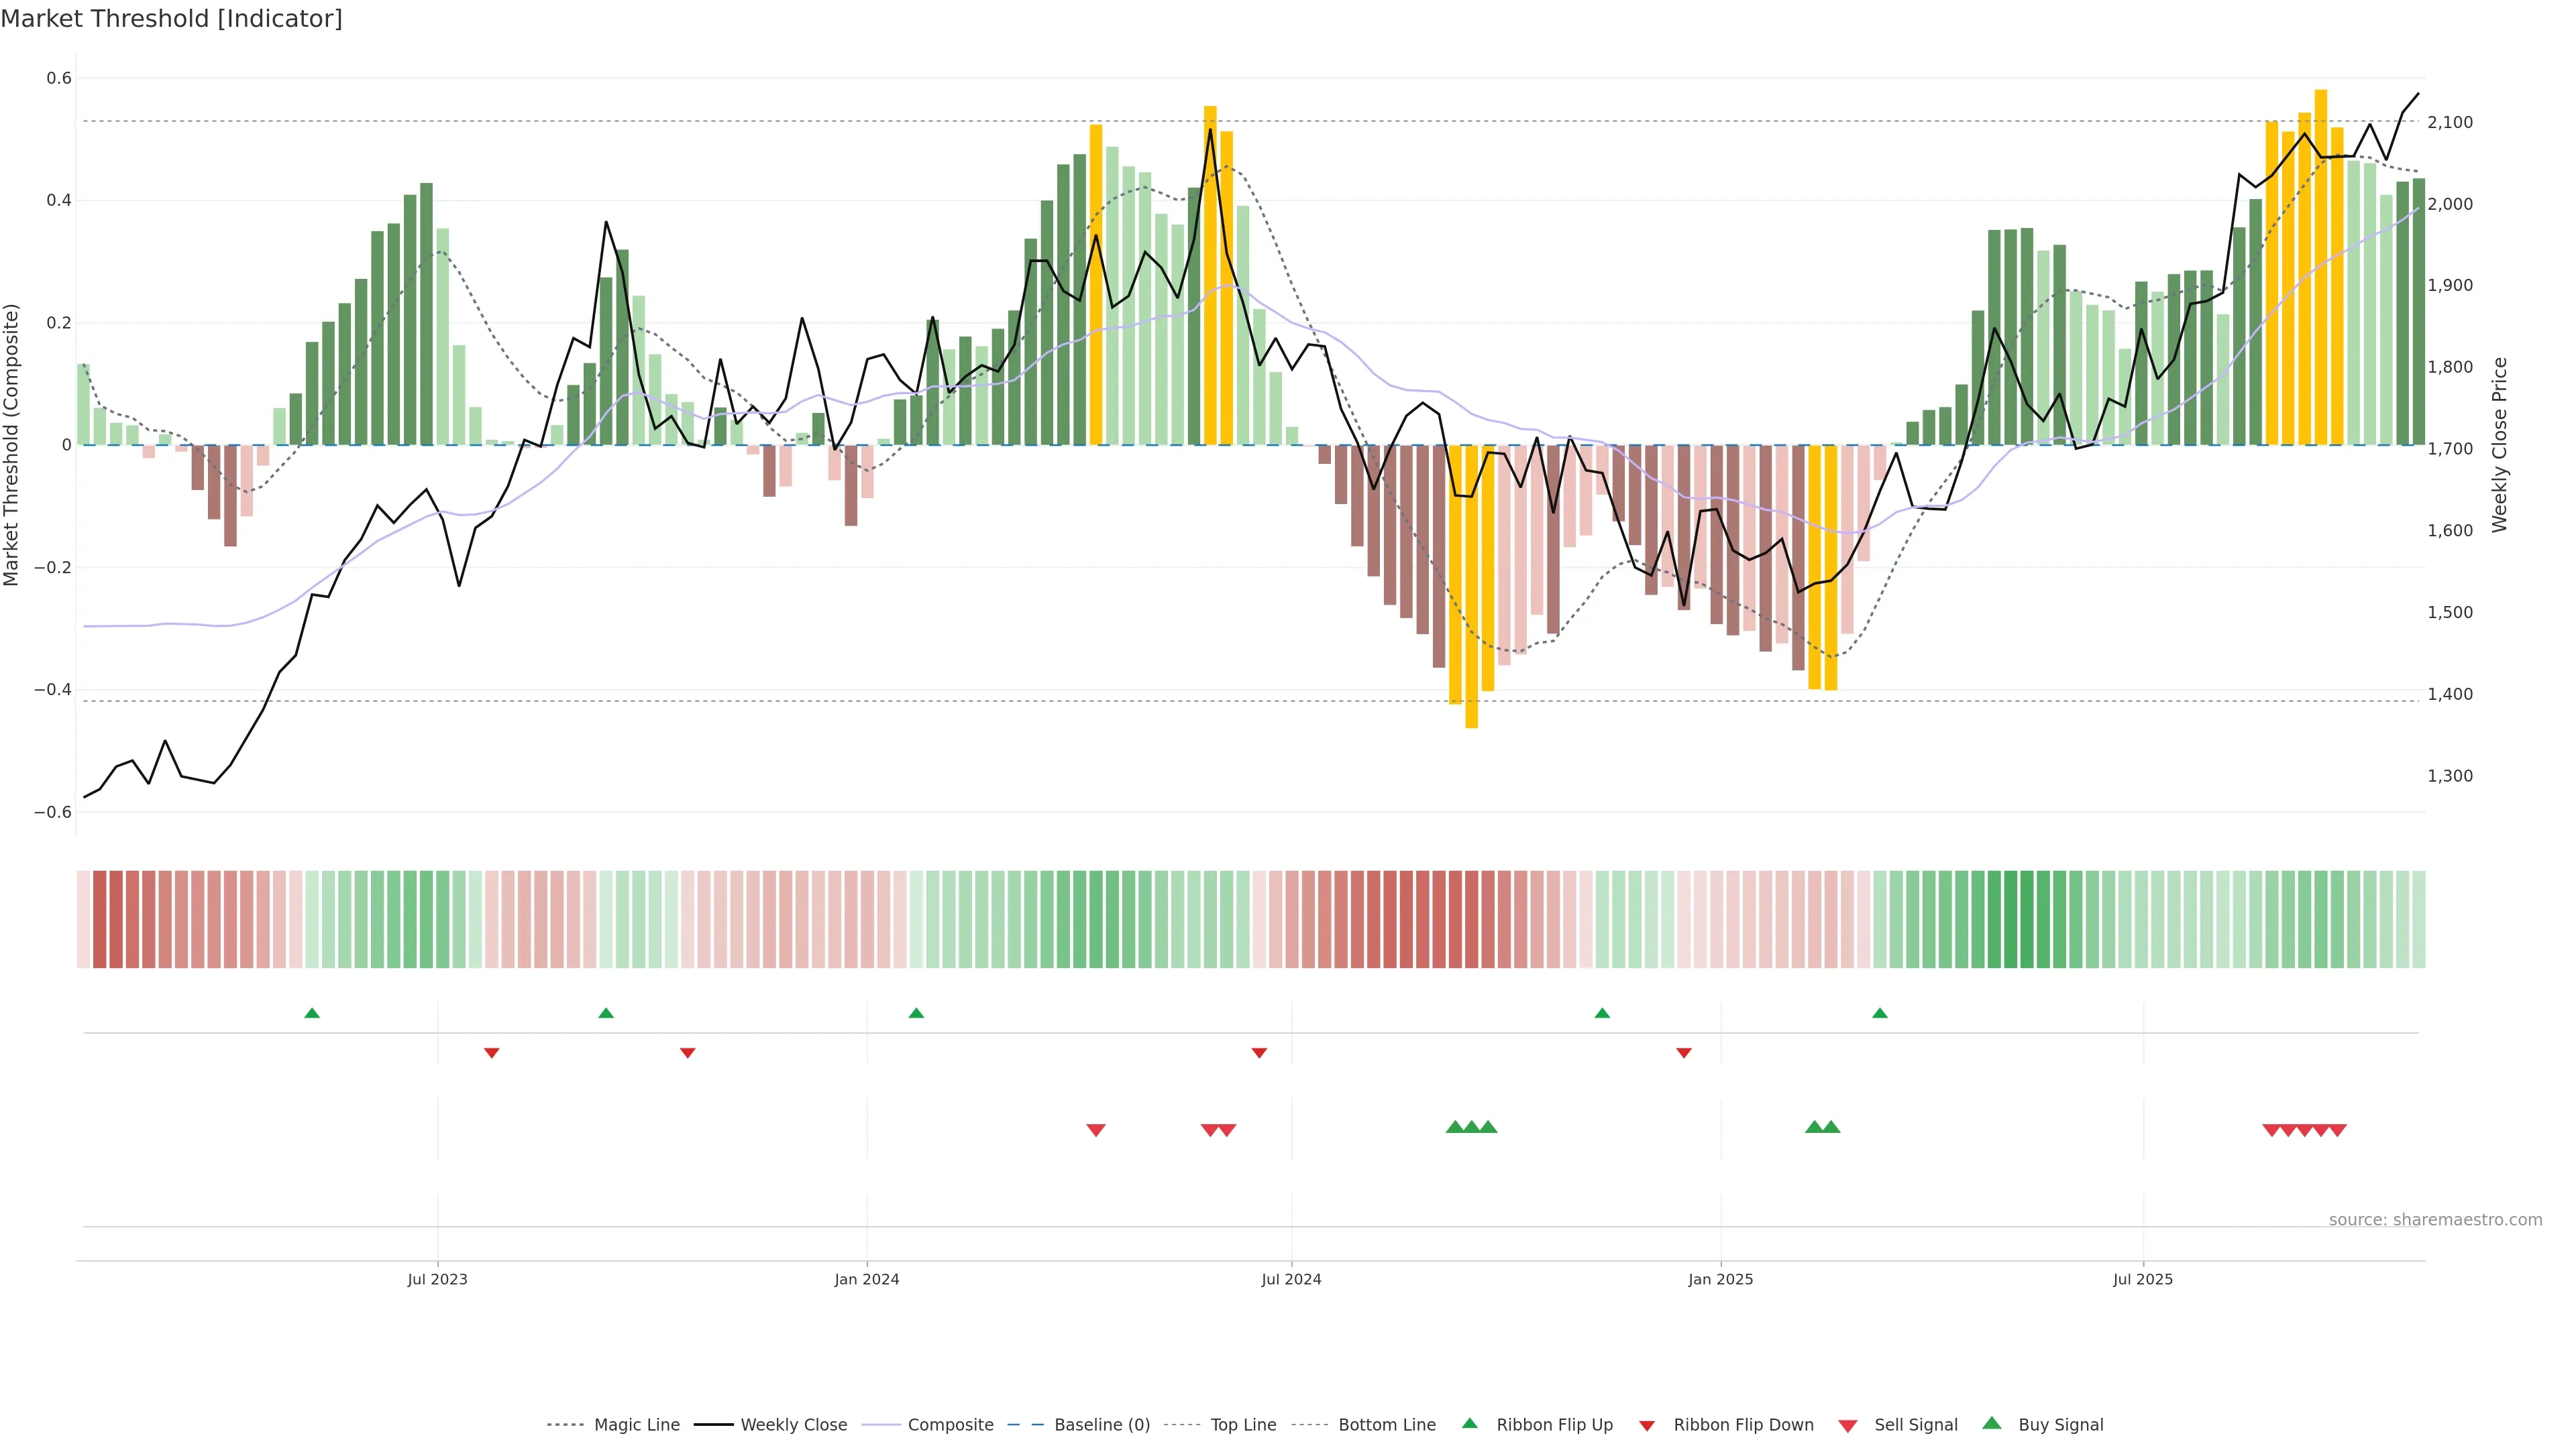
Task: Click the green Buy Signal legend triangle
Action: pos(1991,1423)
